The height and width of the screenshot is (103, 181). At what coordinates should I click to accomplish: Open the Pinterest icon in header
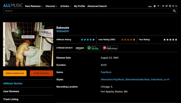(173, 6)
